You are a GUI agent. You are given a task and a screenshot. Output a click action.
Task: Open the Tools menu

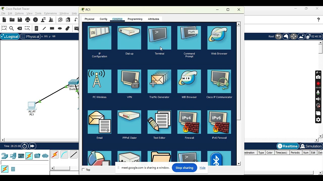(x=38, y=13)
